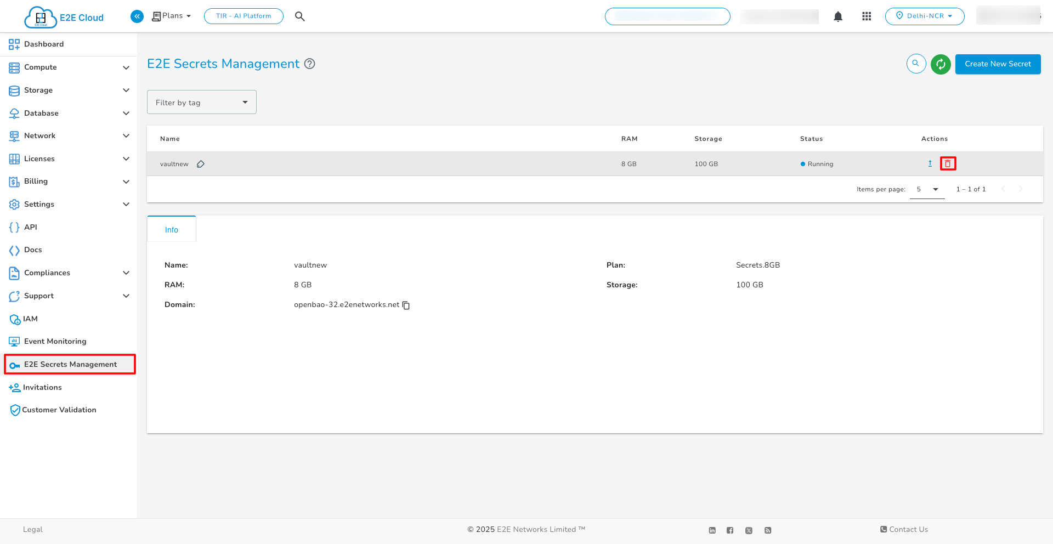Click upgrade arrow action for vaultnew
Screen dimensions: 1053x544
[x=930, y=163]
